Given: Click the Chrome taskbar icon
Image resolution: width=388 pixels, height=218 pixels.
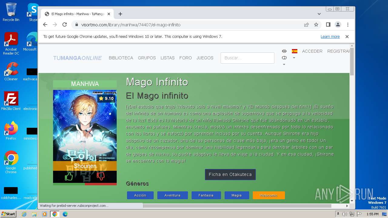Looking at the screenshot, I should pyautogui.click(x=55, y=214).
